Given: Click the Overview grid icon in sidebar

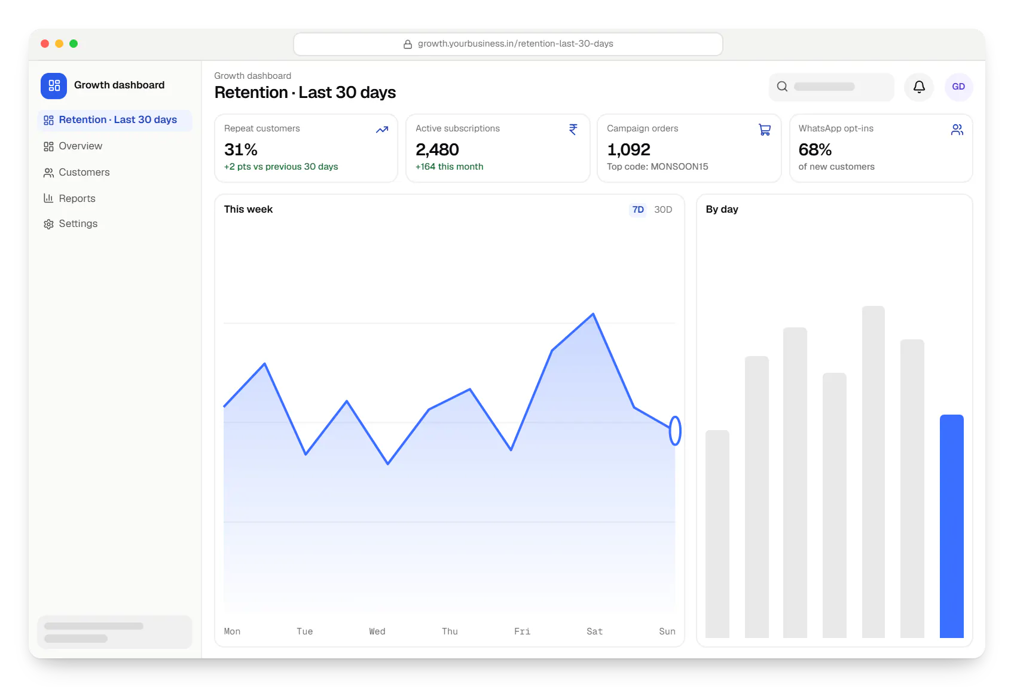Looking at the screenshot, I should (x=48, y=146).
